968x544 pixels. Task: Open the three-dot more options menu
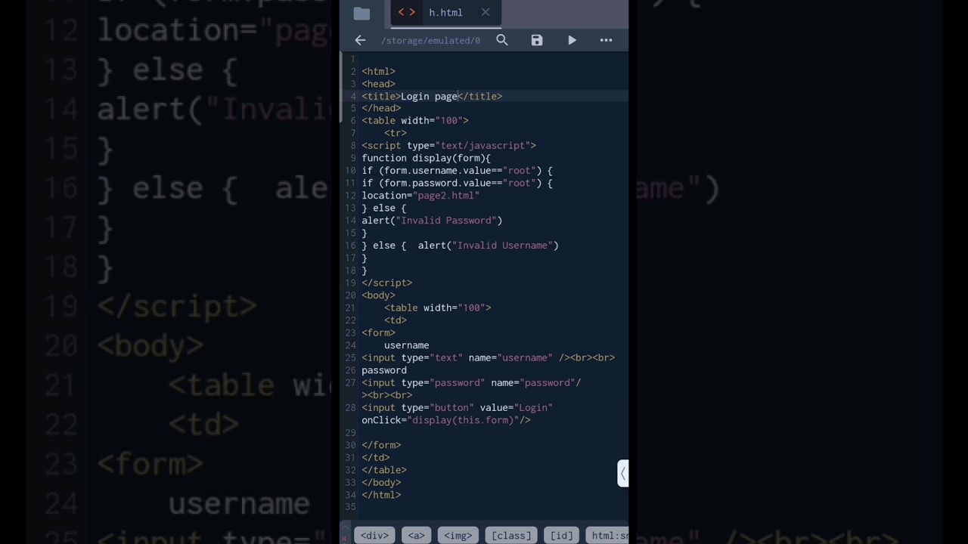tap(607, 40)
